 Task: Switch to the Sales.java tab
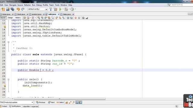(67, 14)
